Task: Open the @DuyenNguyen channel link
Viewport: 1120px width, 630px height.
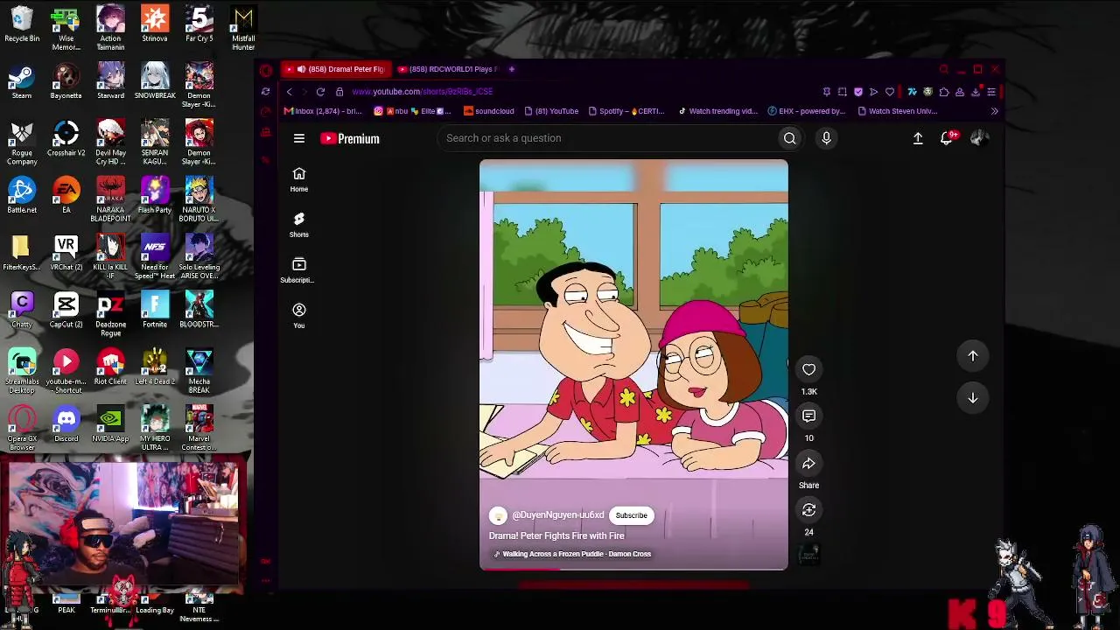Action: click(x=557, y=515)
